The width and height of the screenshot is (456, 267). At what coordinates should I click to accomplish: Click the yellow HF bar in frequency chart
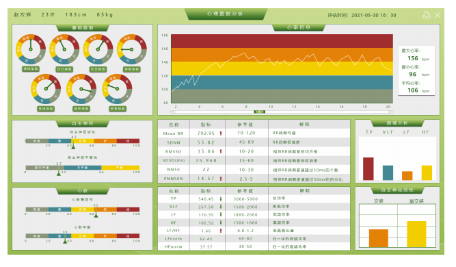point(427,173)
